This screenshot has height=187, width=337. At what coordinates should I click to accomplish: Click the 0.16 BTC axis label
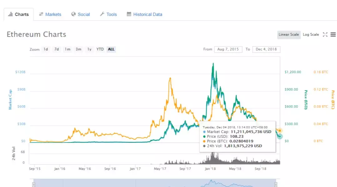click(x=321, y=72)
